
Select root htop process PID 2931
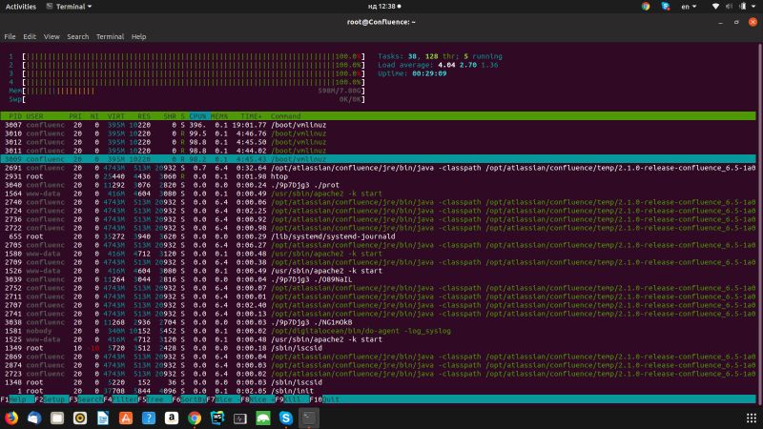click(x=378, y=176)
